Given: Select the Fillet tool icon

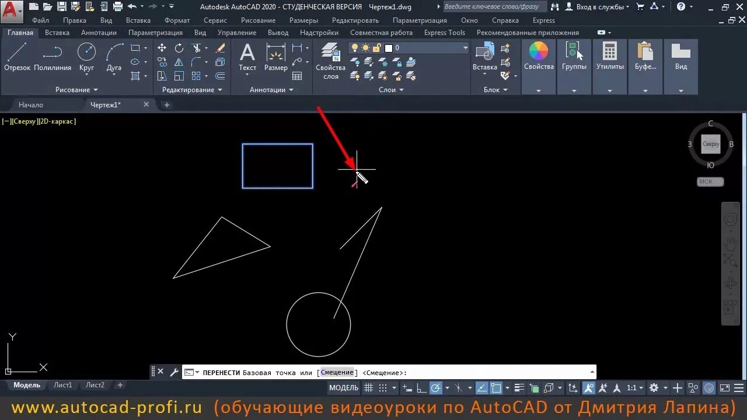Looking at the screenshot, I should 196,62.
